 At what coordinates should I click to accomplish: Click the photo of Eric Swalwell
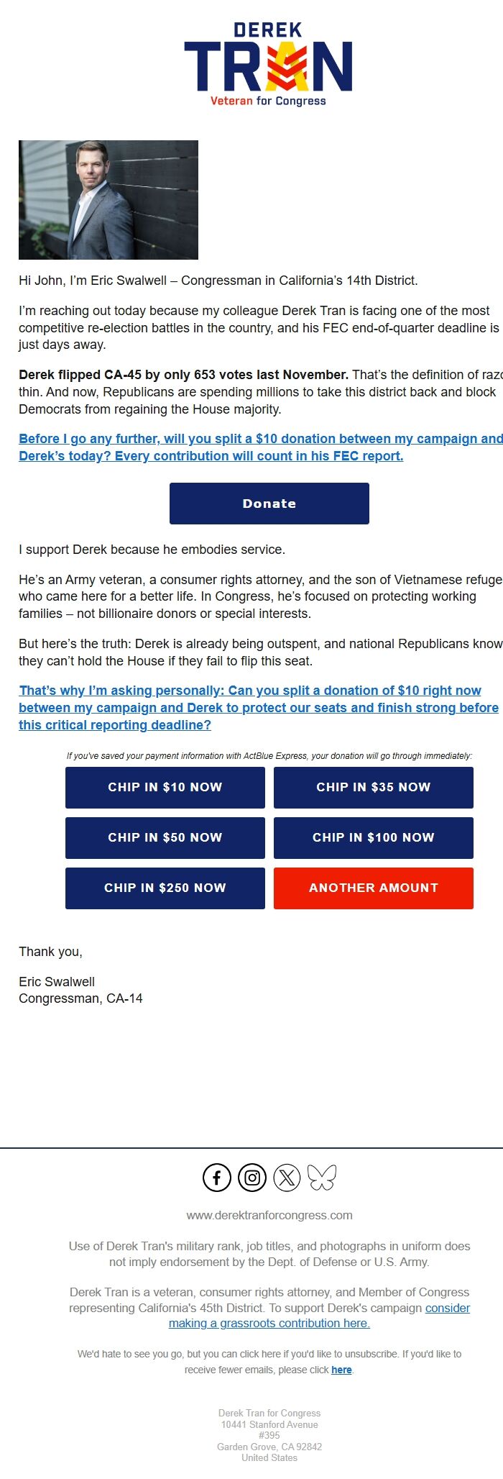pyautogui.click(x=109, y=200)
